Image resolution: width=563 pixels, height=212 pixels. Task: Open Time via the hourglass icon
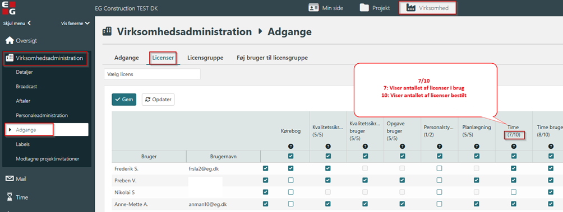(x=10, y=197)
